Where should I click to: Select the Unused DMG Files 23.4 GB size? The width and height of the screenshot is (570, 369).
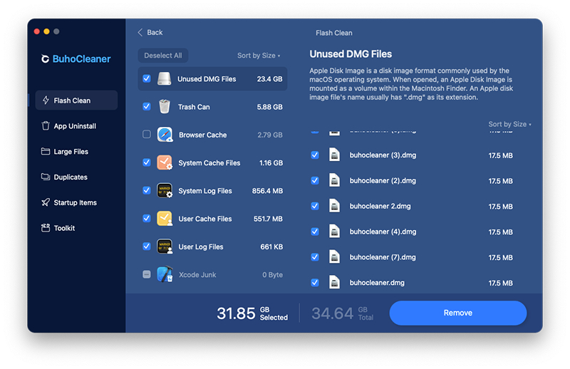[x=269, y=79]
